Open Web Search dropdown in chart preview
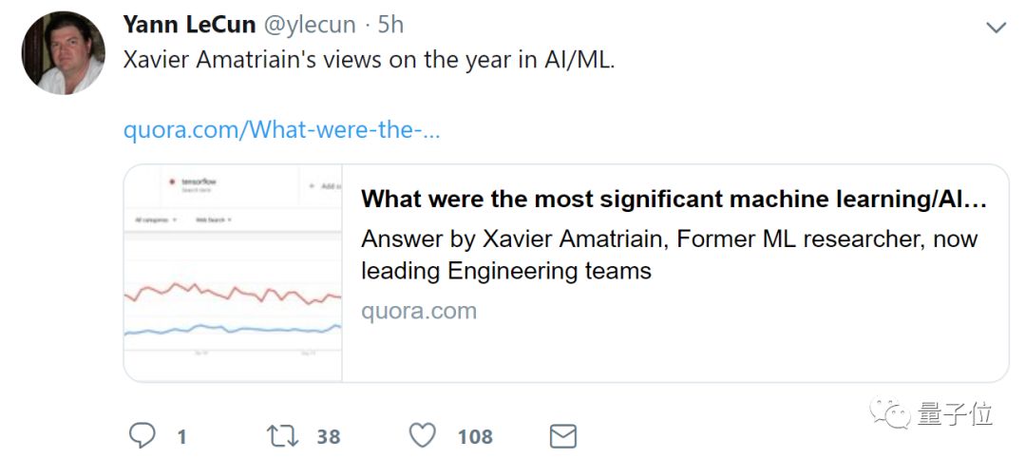 [x=214, y=220]
